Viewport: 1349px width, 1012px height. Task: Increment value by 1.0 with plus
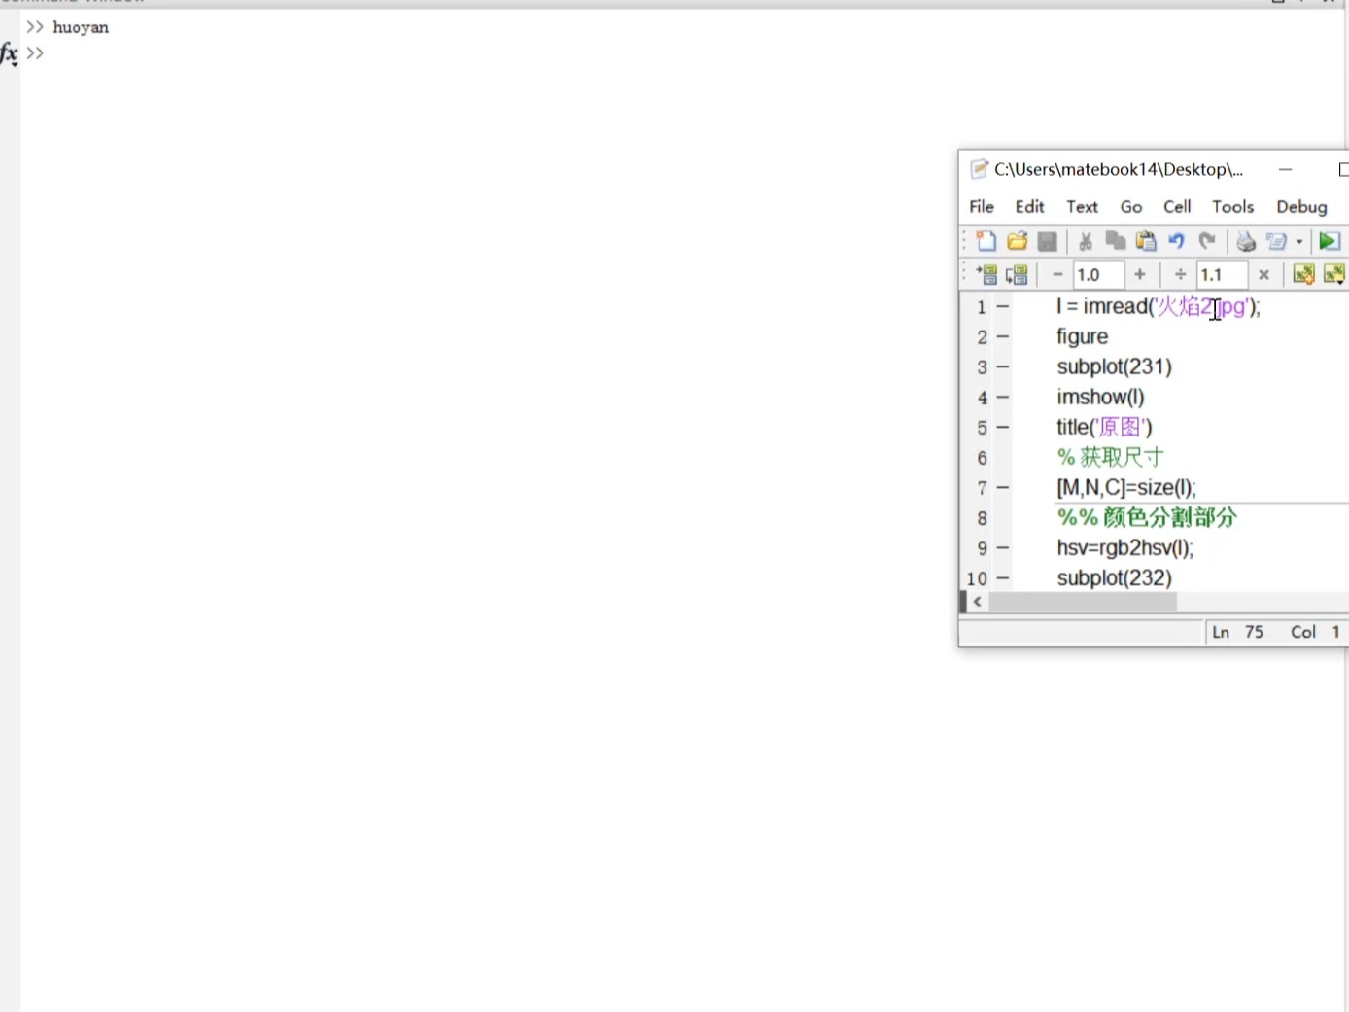click(1140, 275)
